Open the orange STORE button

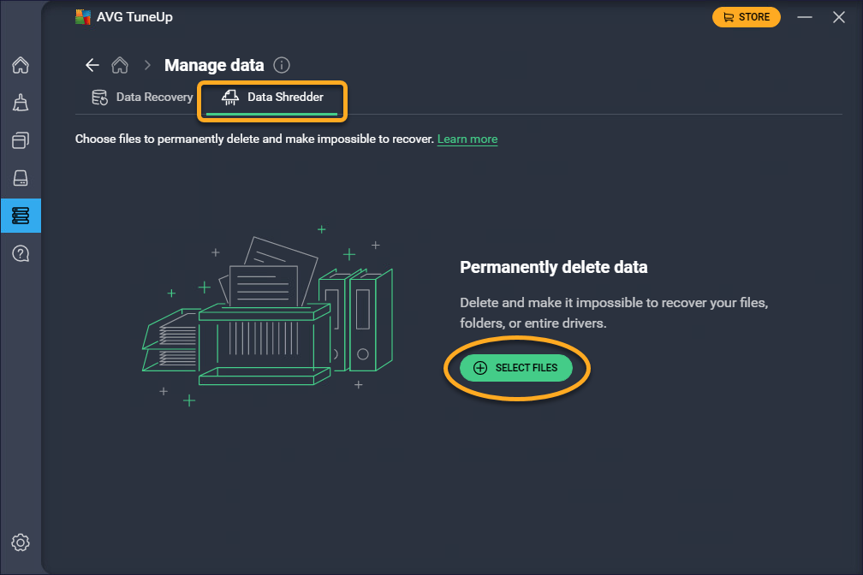tap(746, 17)
